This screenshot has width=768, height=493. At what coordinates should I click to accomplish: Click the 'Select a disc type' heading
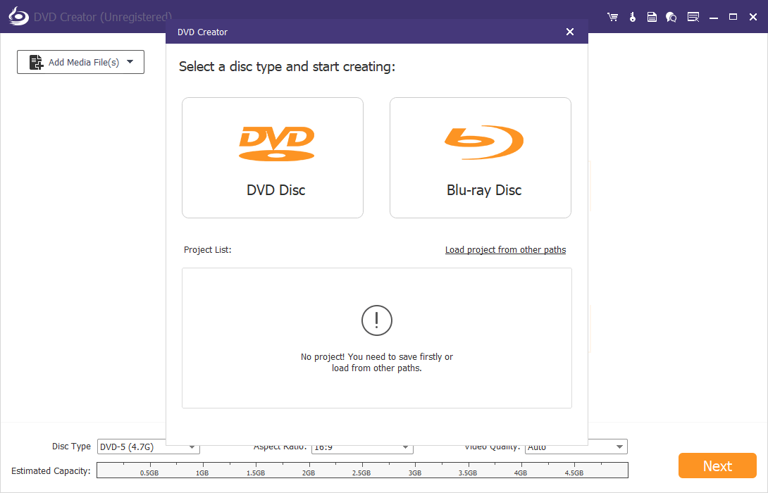pyautogui.click(x=287, y=67)
